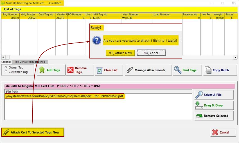Close the Mass Update window
The width and height of the screenshot is (239, 143).
pyautogui.click(x=233, y=3)
